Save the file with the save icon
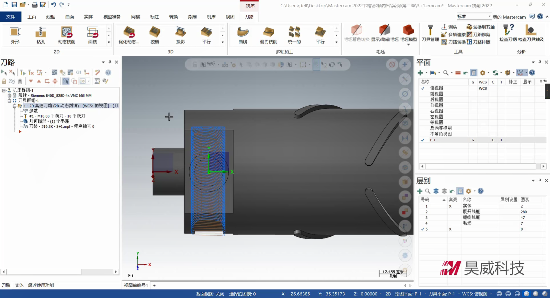This screenshot has height=298, width=550. tap(14, 5)
